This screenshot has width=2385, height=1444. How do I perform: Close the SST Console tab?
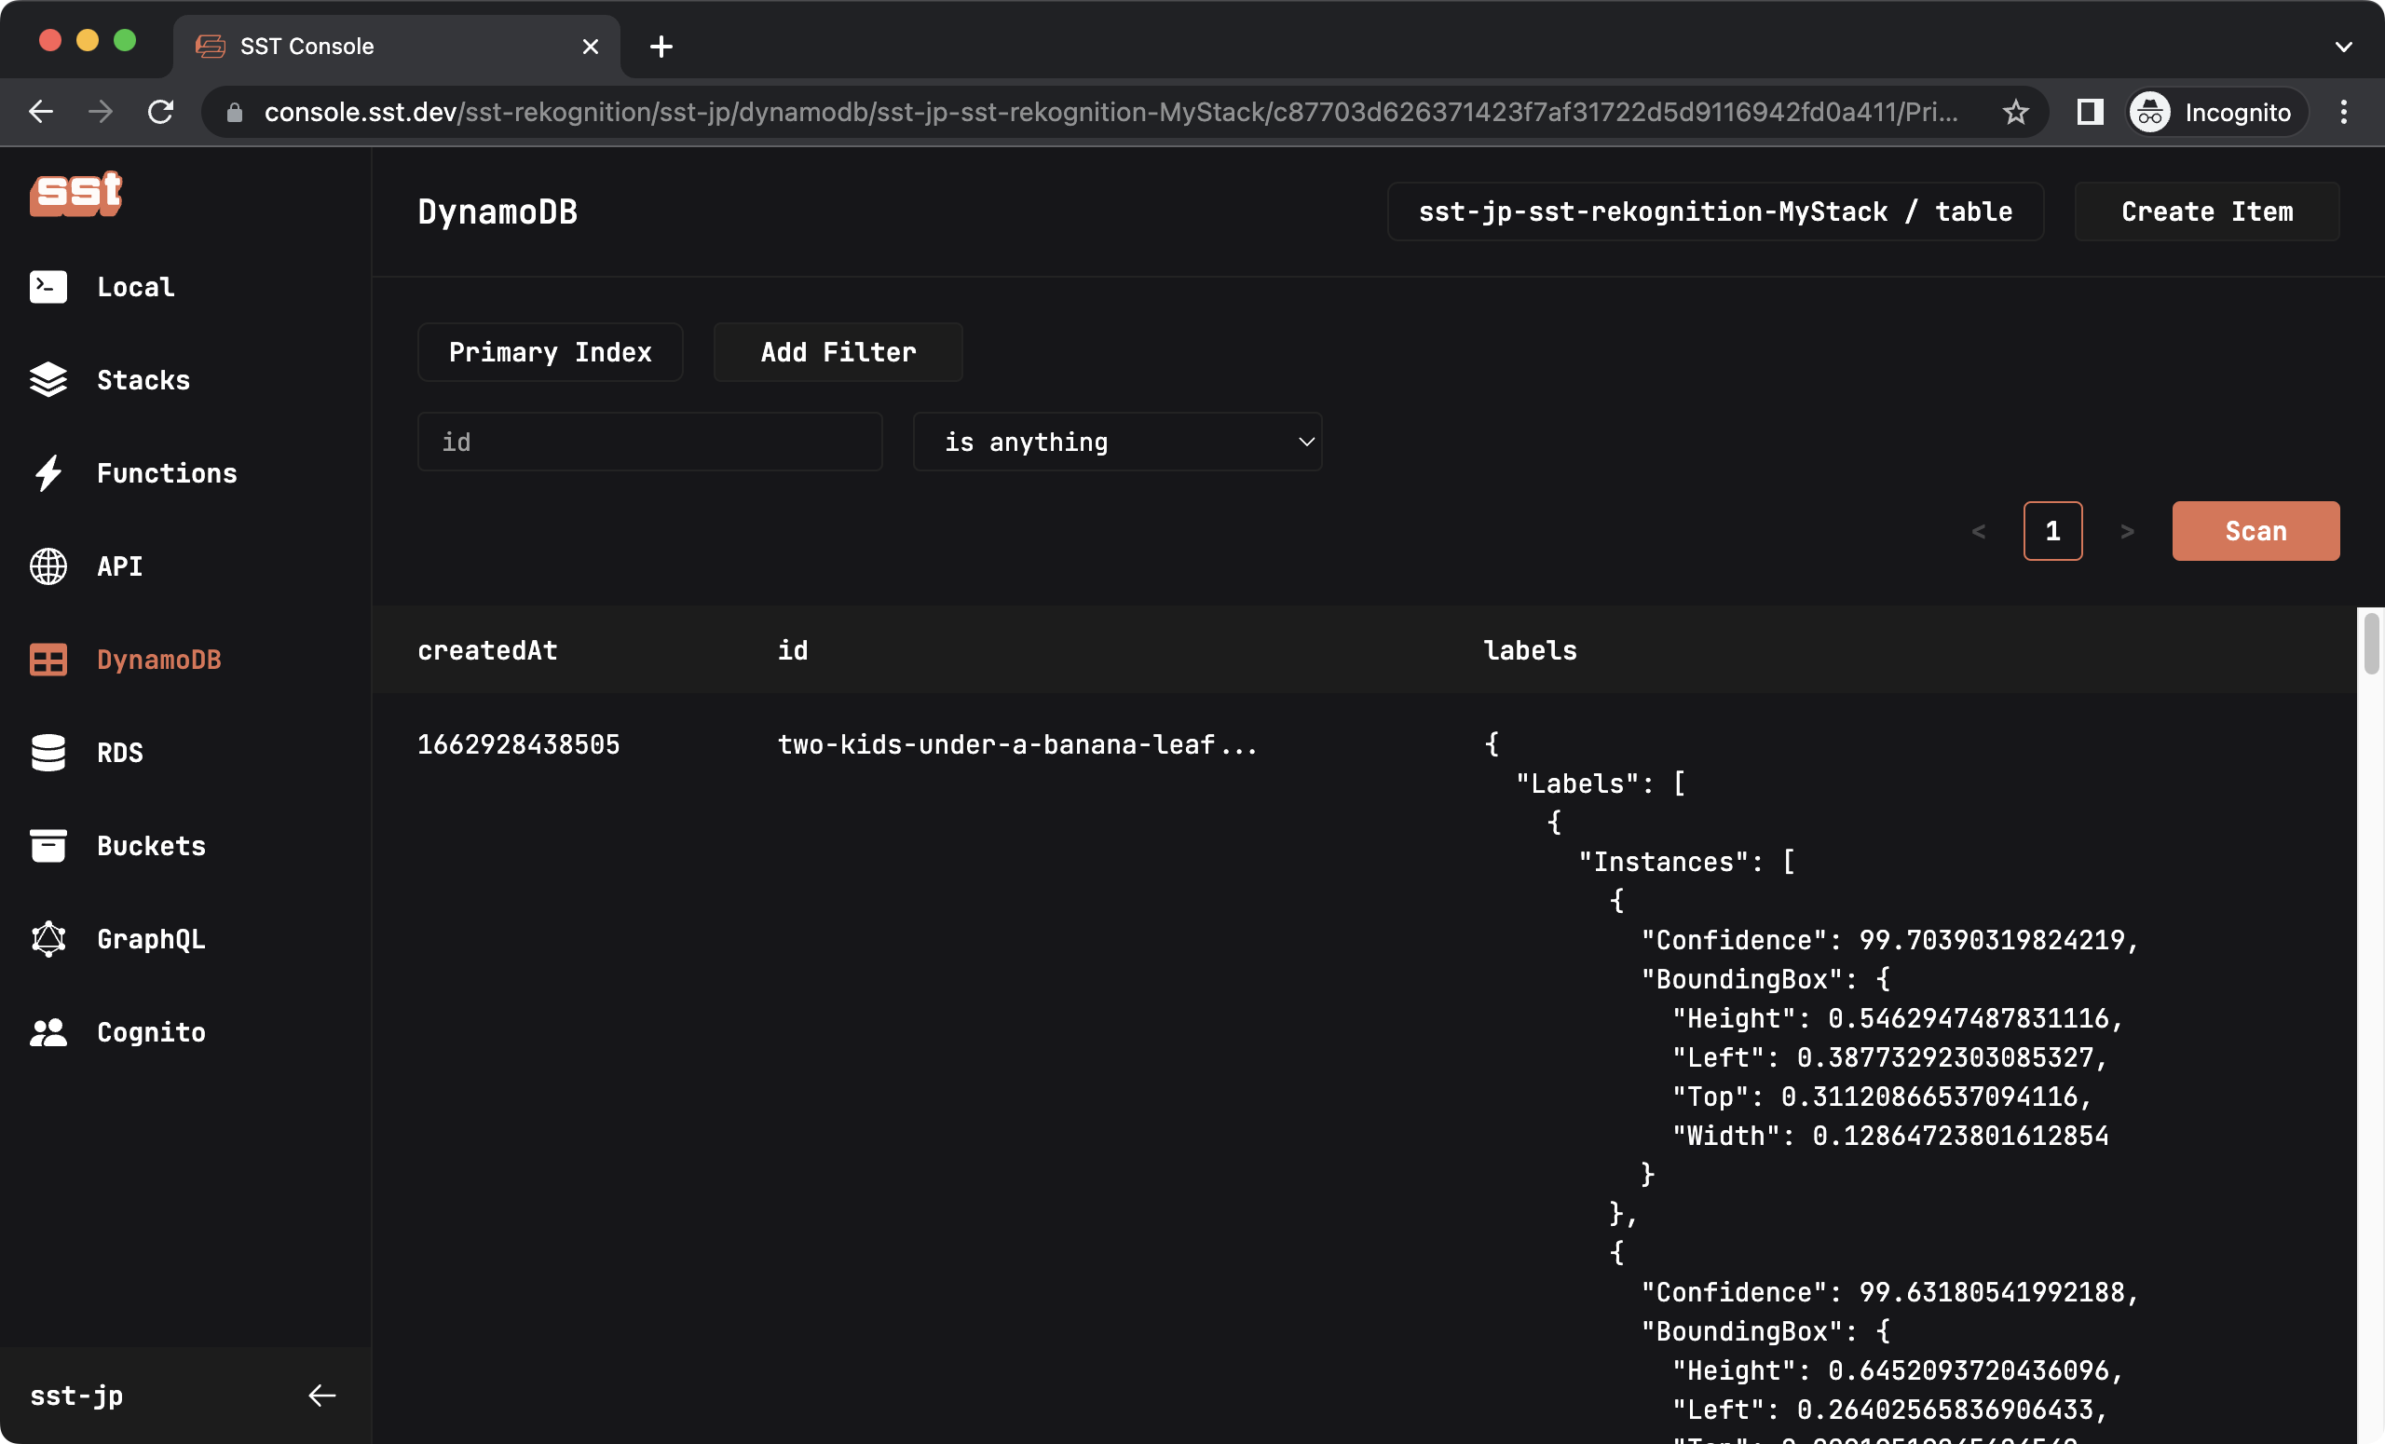(x=591, y=46)
